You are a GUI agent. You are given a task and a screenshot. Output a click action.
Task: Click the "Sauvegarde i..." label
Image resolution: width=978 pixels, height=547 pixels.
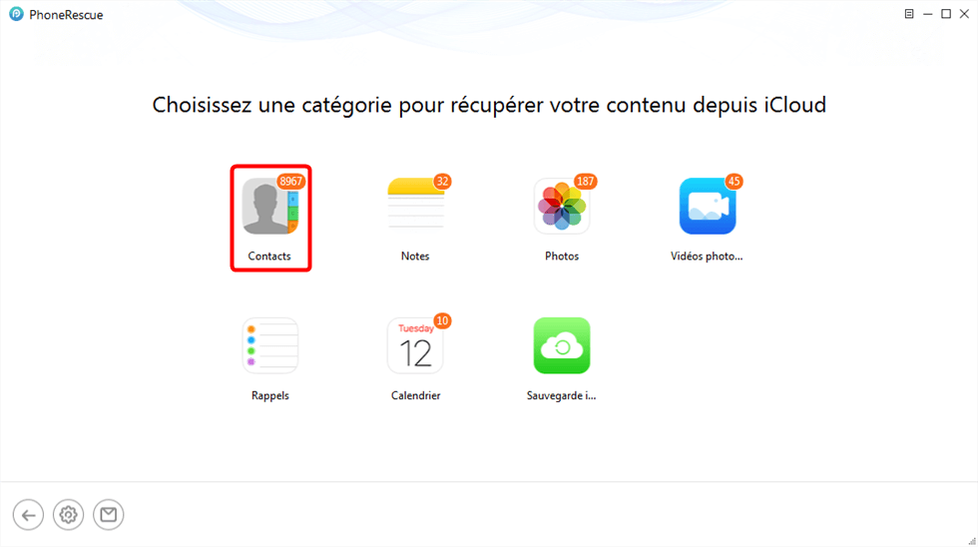561,395
